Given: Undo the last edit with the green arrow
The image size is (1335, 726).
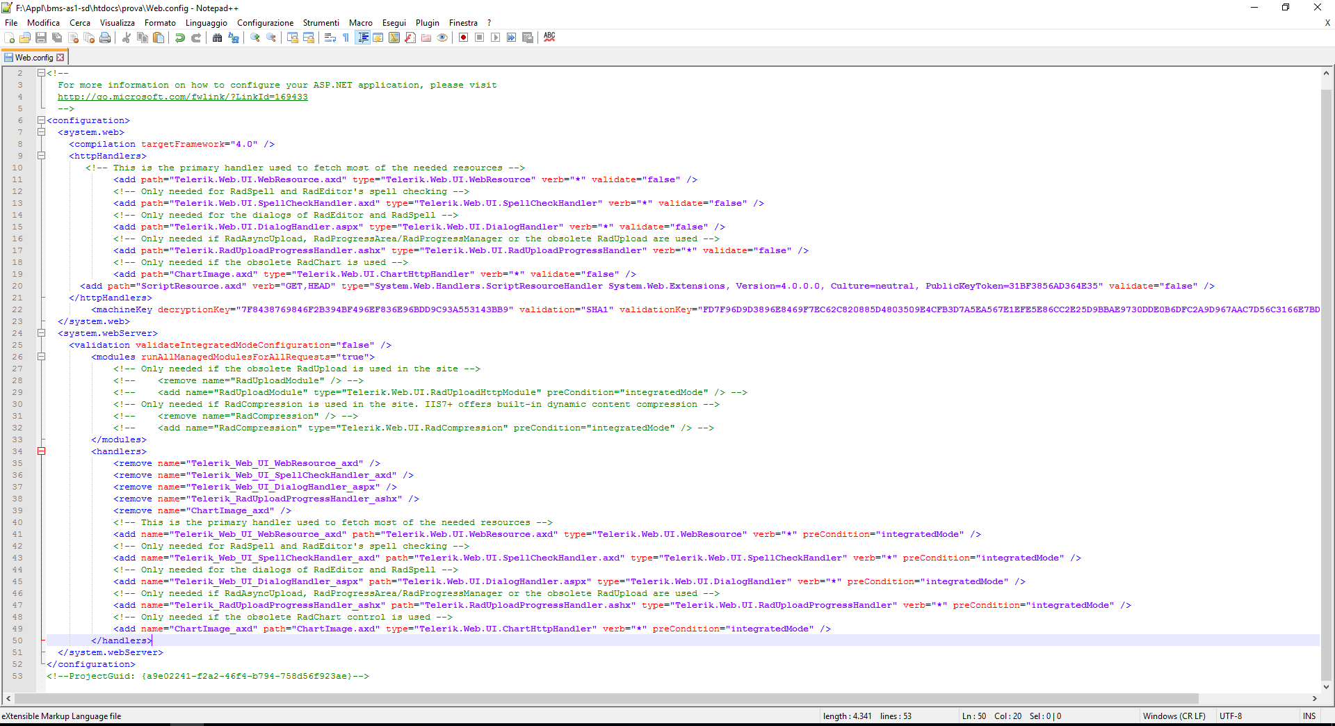Looking at the screenshot, I should coord(180,38).
